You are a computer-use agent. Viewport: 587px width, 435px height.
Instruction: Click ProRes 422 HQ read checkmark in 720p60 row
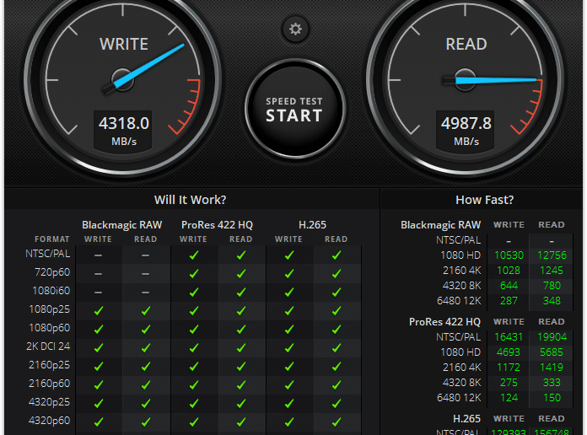(241, 274)
